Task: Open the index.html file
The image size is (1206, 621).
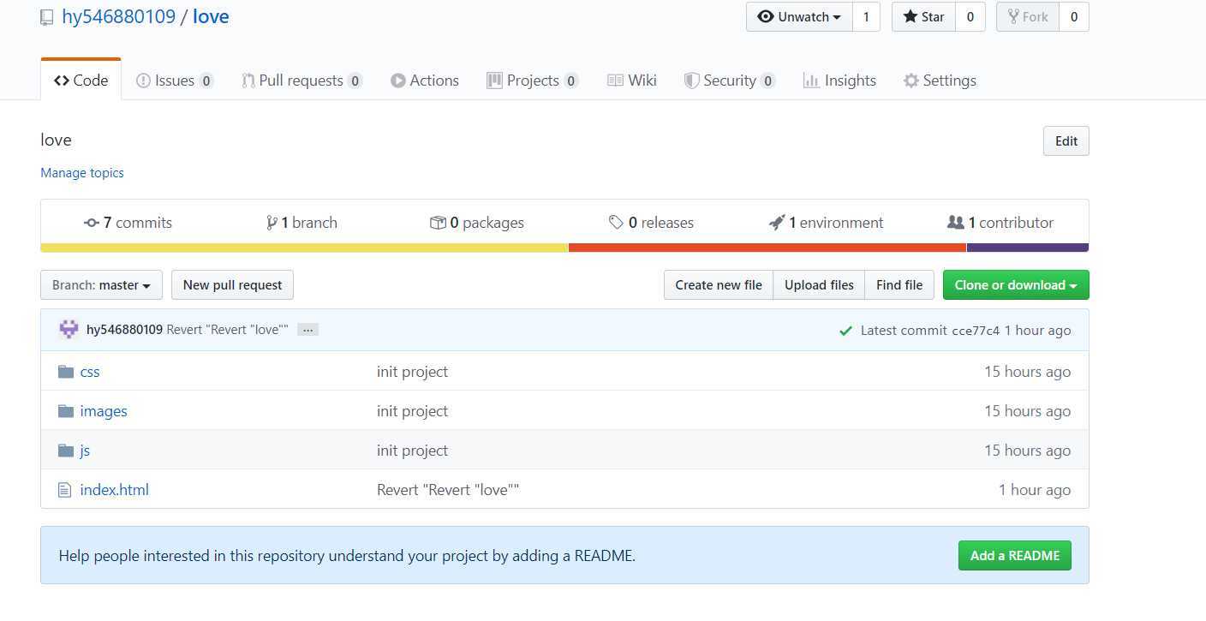Action: tap(115, 490)
